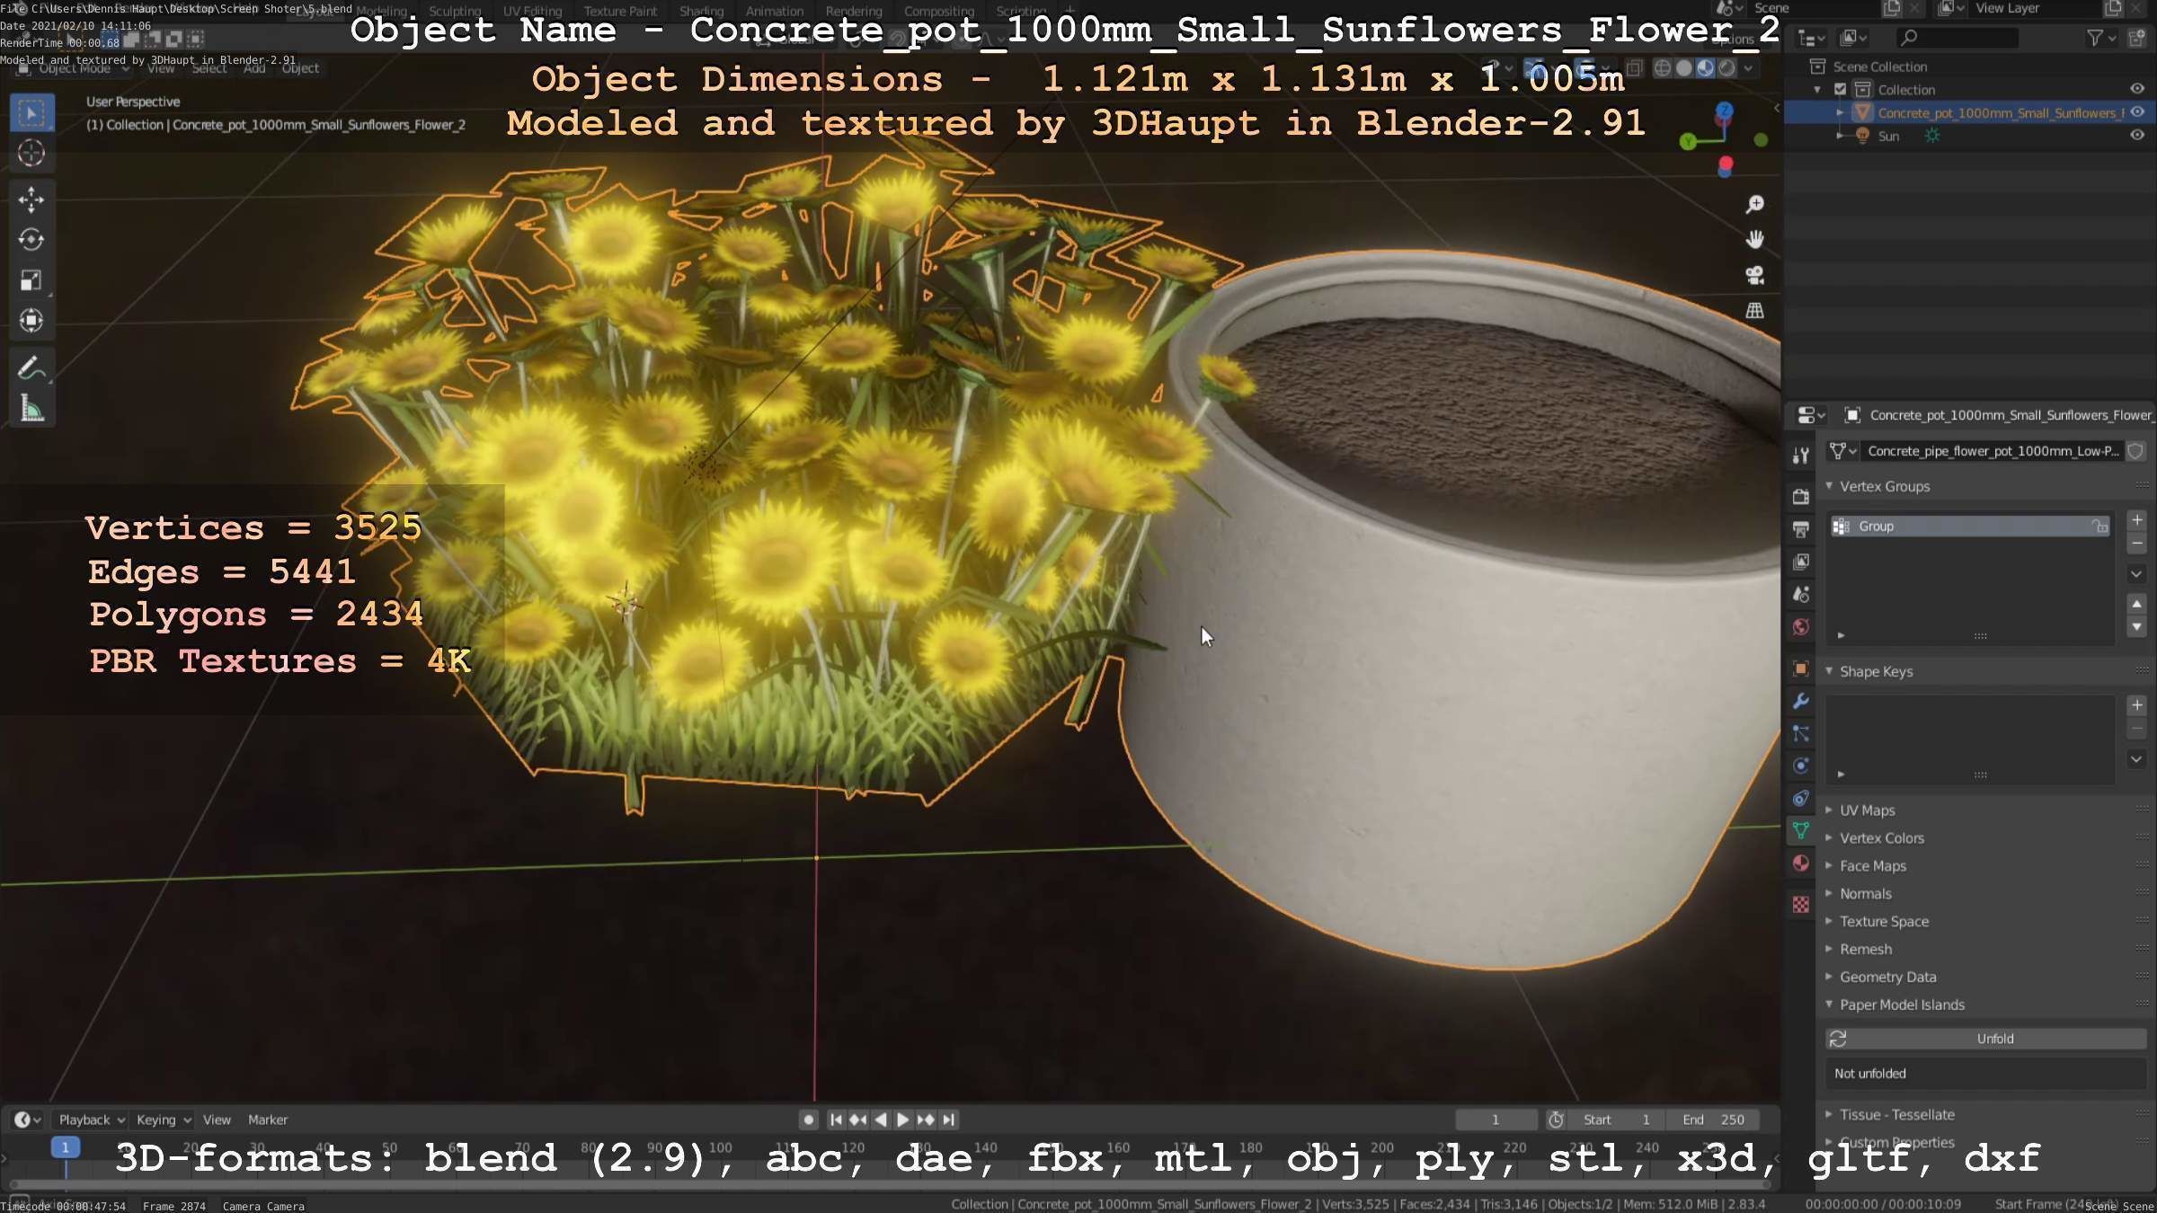Uncheck the Collection exclude checkbox

coord(1840,89)
